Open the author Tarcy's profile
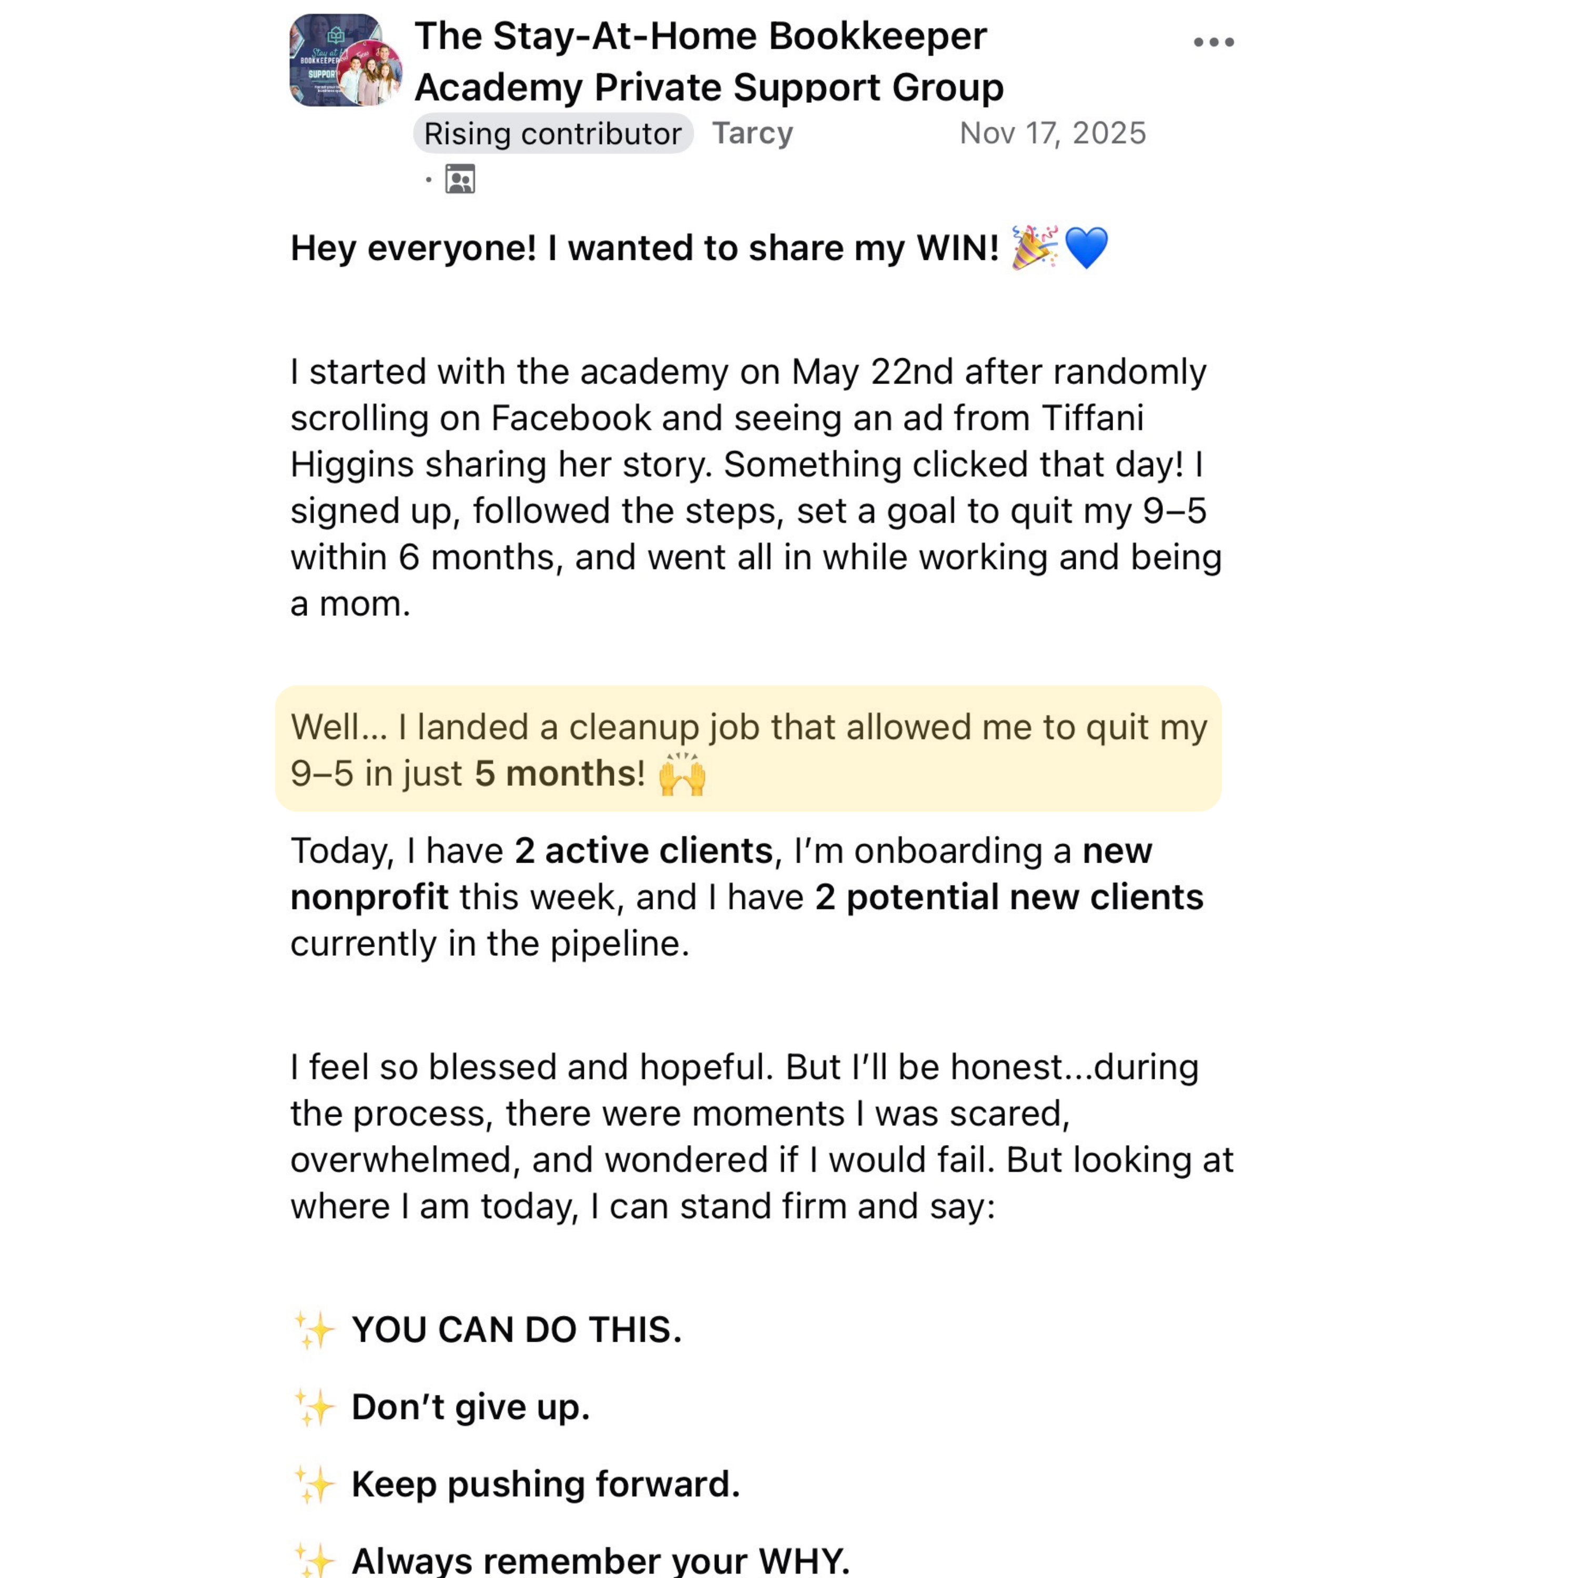The height and width of the screenshot is (1578, 1578). (752, 133)
